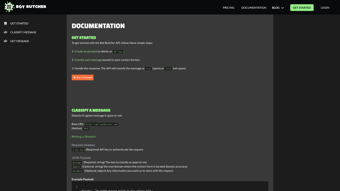
Task: Open the Pricing page
Action: click(228, 8)
